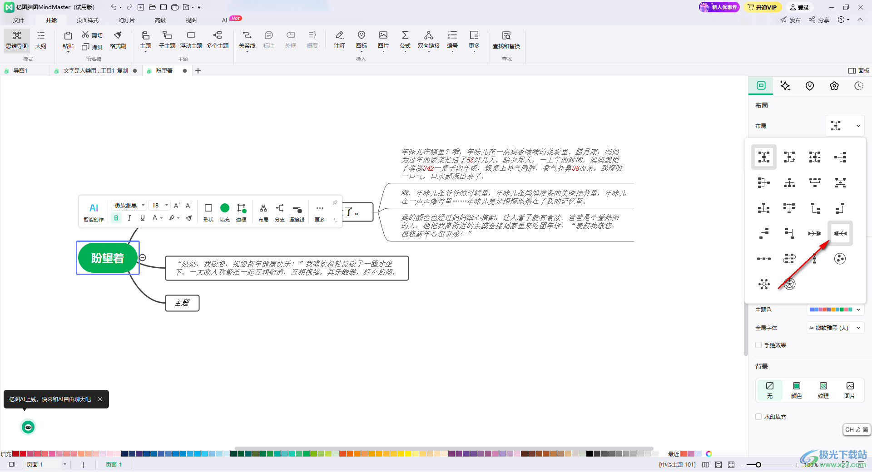Insert a 子主题 subtopic

pos(167,40)
